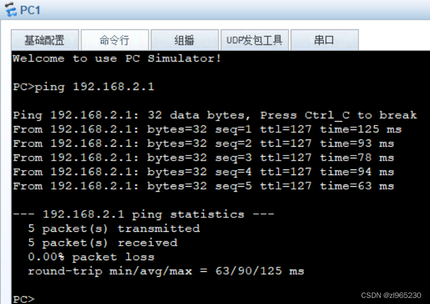The height and width of the screenshot is (304, 430).
Task: Click the Welcome to use PC Simulator line
Action: pos(117,58)
